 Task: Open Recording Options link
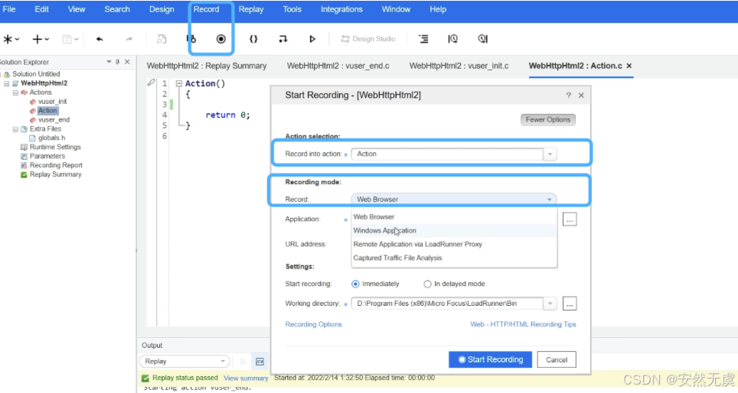click(313, 324)
